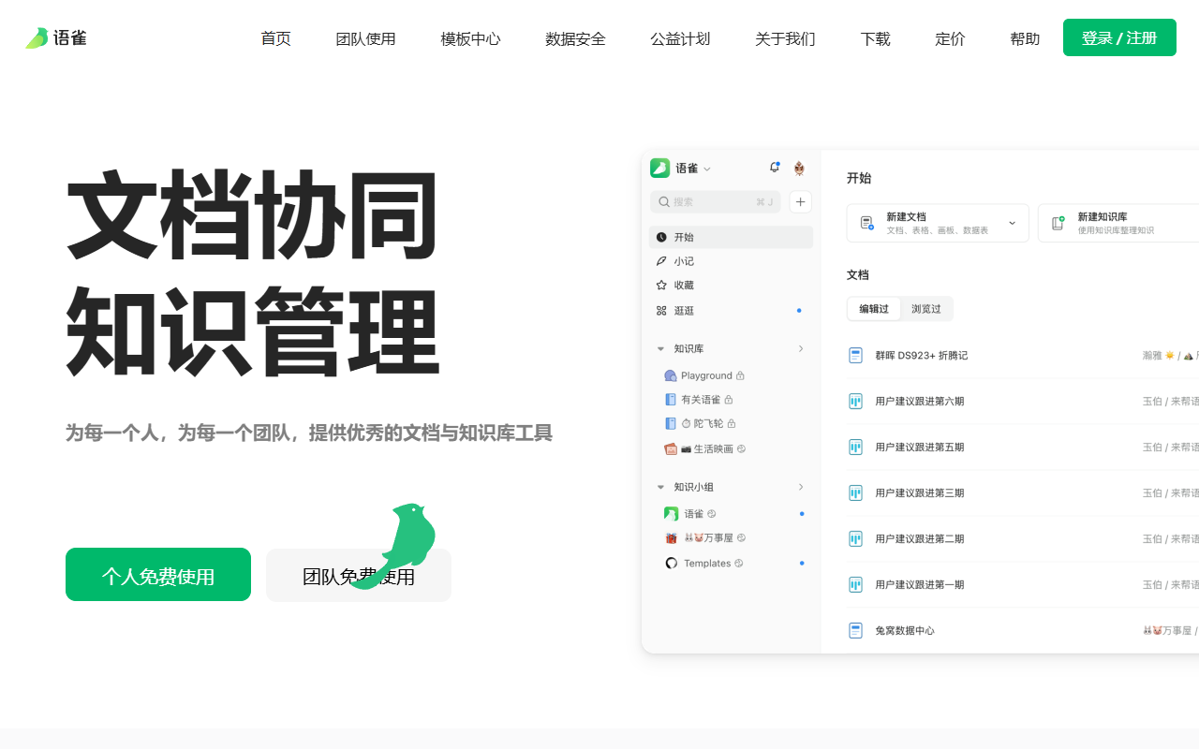Collapse the 知识小组 section triangle
The height and width of the screenshot is (749, 1199).
[x=660, y=487]
